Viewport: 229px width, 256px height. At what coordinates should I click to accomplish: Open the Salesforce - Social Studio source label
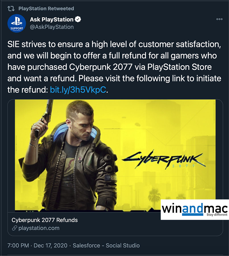tap(106, 245)
